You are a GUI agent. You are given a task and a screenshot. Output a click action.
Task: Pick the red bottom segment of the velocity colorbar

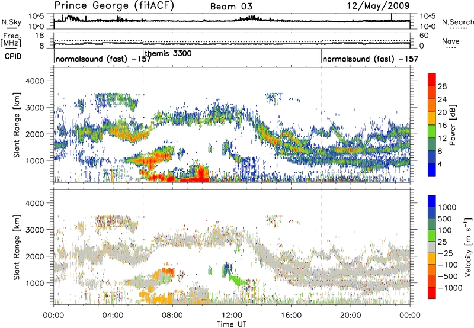tap(432, 293)
